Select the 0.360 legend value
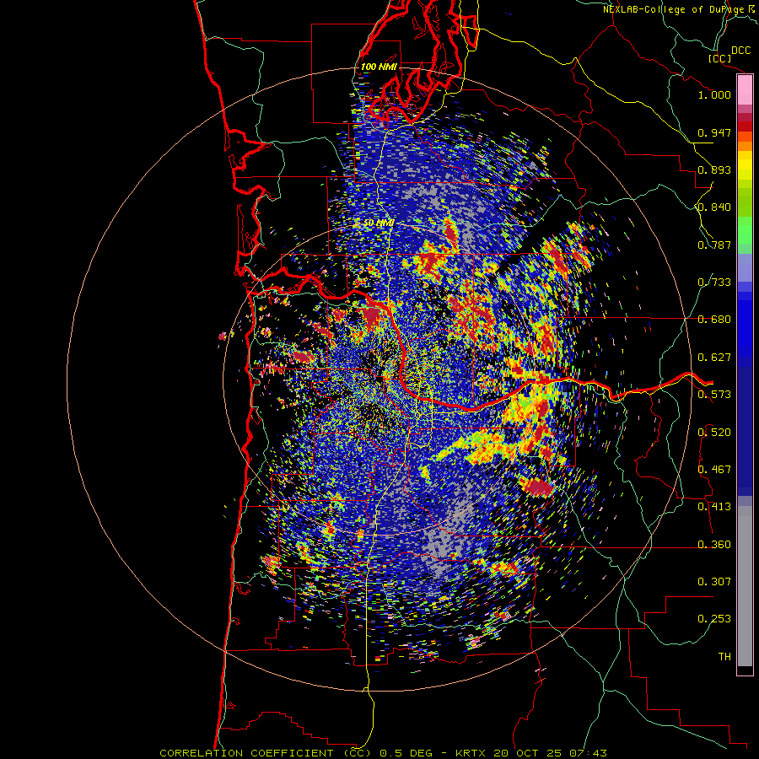This screenshot has width=759, height=759. [x=714, y=545]
